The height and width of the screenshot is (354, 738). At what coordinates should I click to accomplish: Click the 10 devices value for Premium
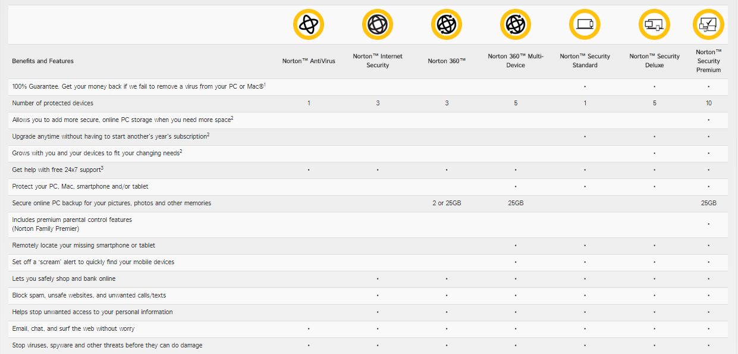708,104
